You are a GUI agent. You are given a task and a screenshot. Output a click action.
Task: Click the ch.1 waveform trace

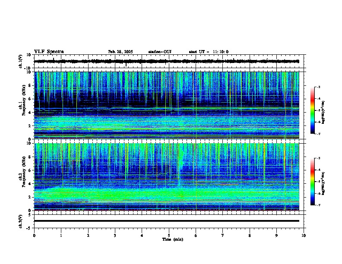167,61
